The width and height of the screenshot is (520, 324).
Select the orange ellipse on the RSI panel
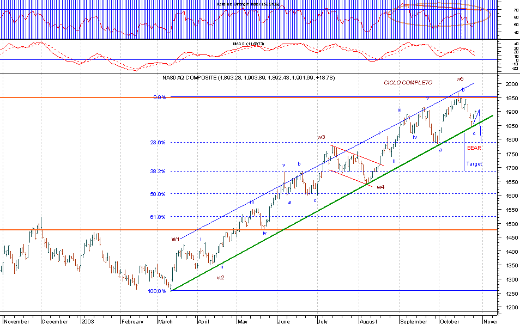pyautogui.click(x=439, y=15)
